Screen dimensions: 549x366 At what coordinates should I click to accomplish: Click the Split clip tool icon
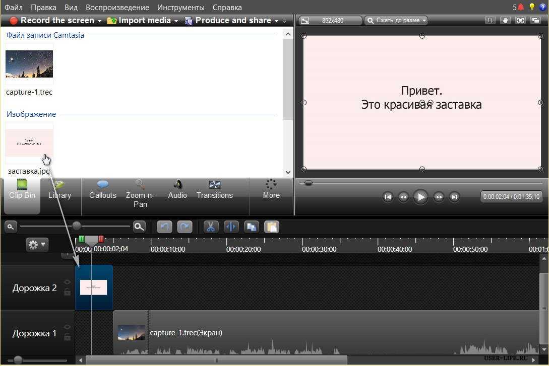[231, 227]
